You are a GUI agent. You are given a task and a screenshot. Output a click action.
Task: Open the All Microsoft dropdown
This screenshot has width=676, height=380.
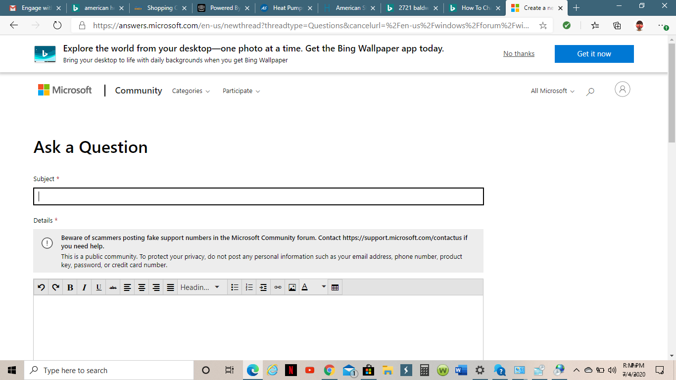[x=553, y=91]
